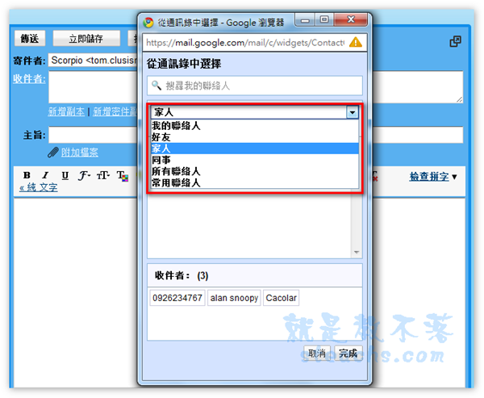484x398 pixels.
Task: Click the 寄件者 sender field
Action: click(93, 60)
